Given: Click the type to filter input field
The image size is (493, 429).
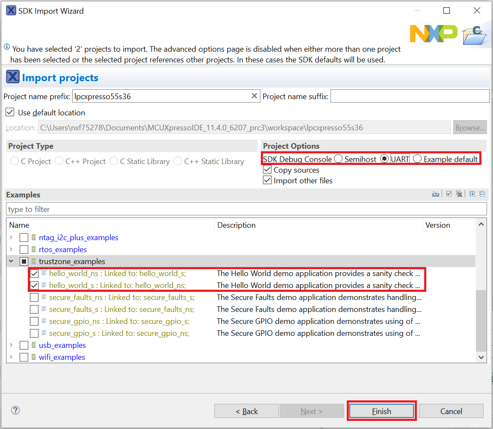Looking at the screenshot, I should click(x=246, y=209).
